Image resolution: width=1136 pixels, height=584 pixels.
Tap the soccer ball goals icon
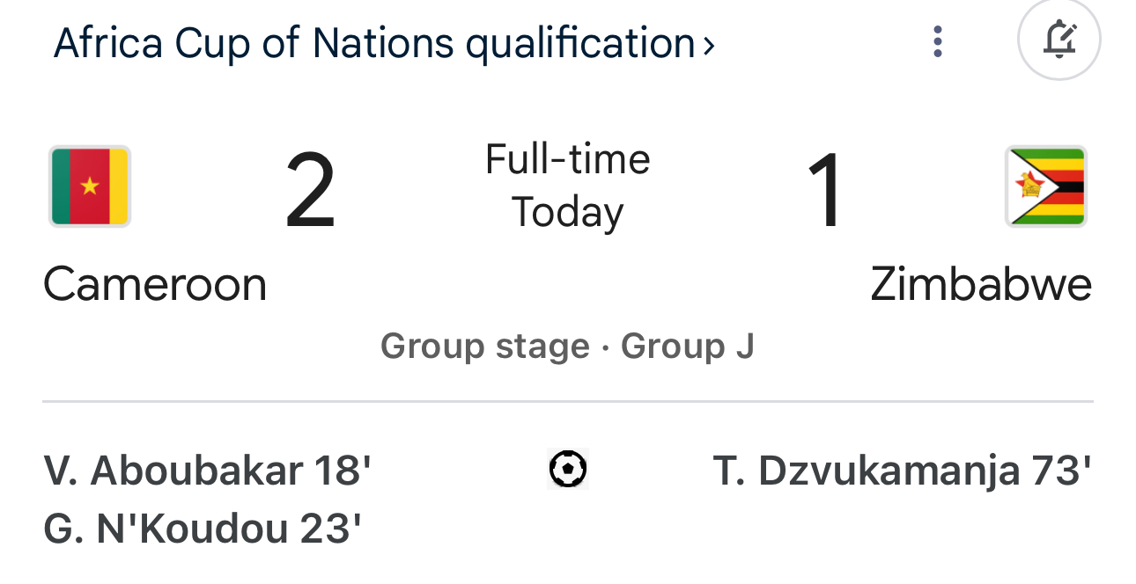[568, 469]
